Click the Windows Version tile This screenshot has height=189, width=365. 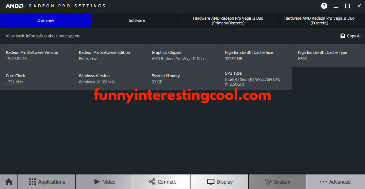109,79
